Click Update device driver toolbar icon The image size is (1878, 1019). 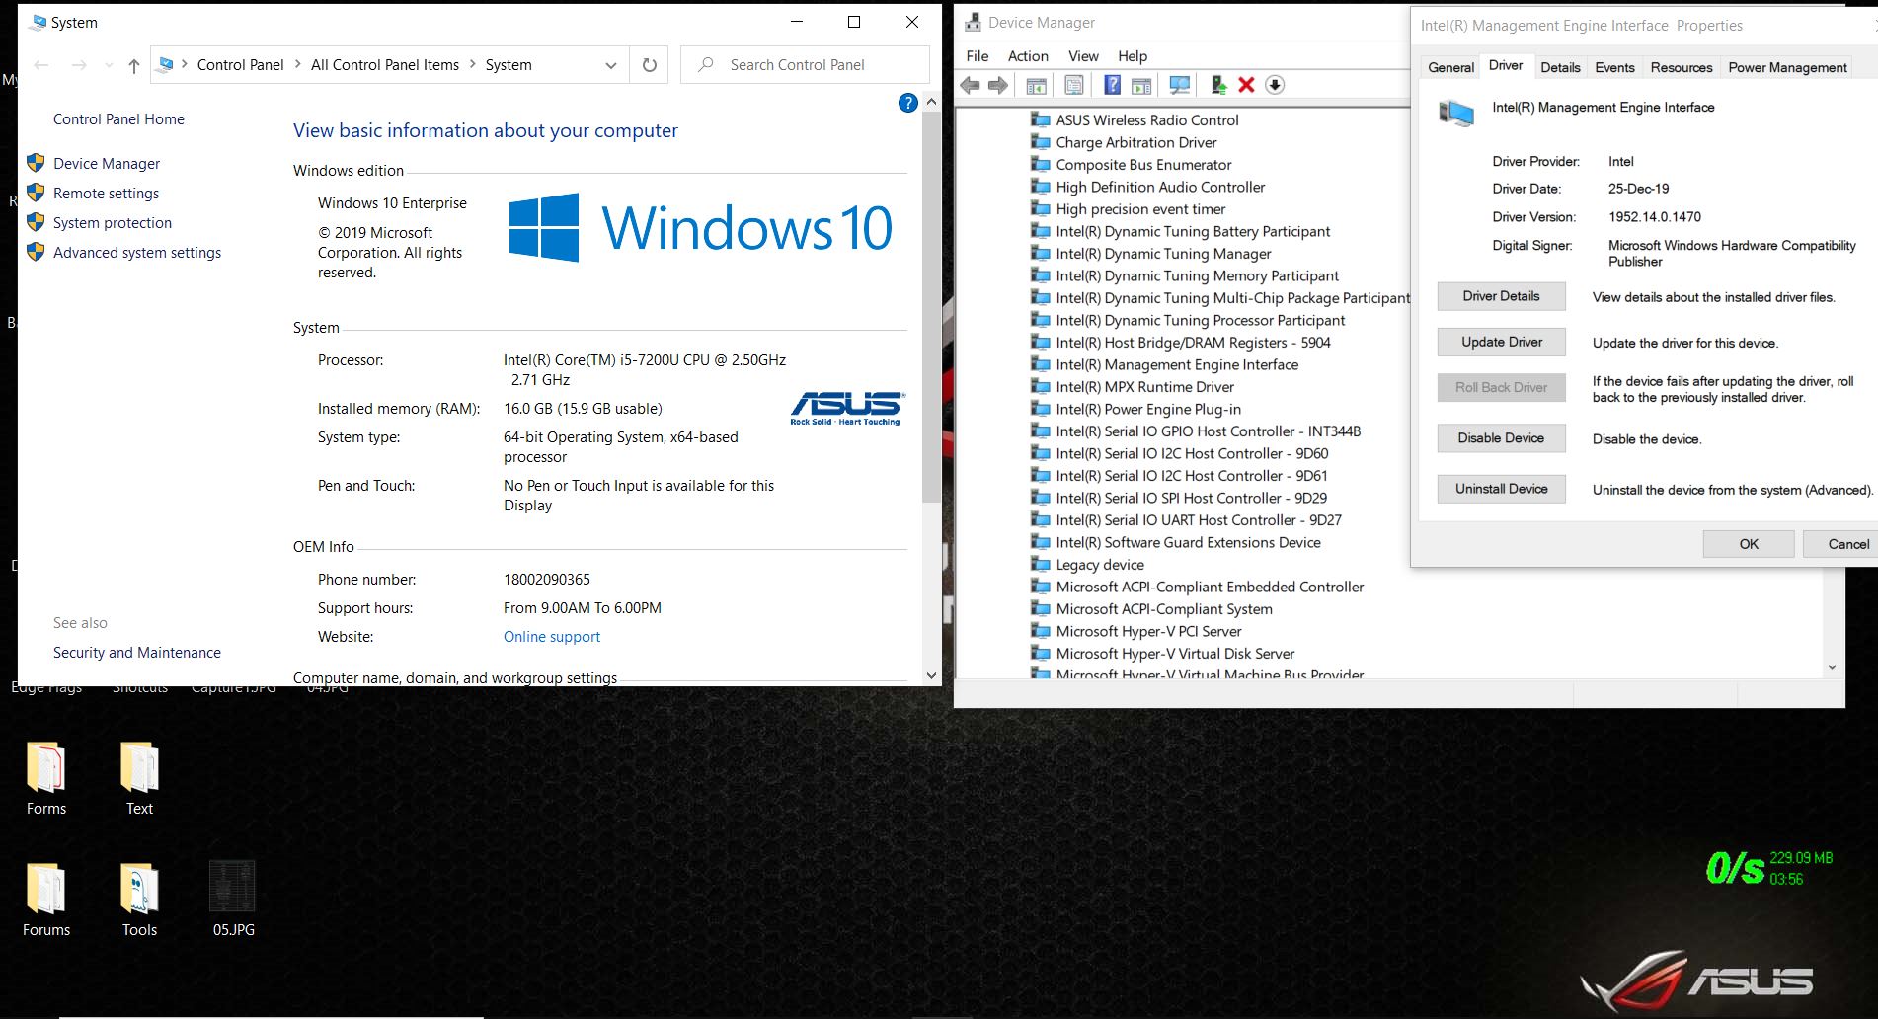coord(1218,86)
